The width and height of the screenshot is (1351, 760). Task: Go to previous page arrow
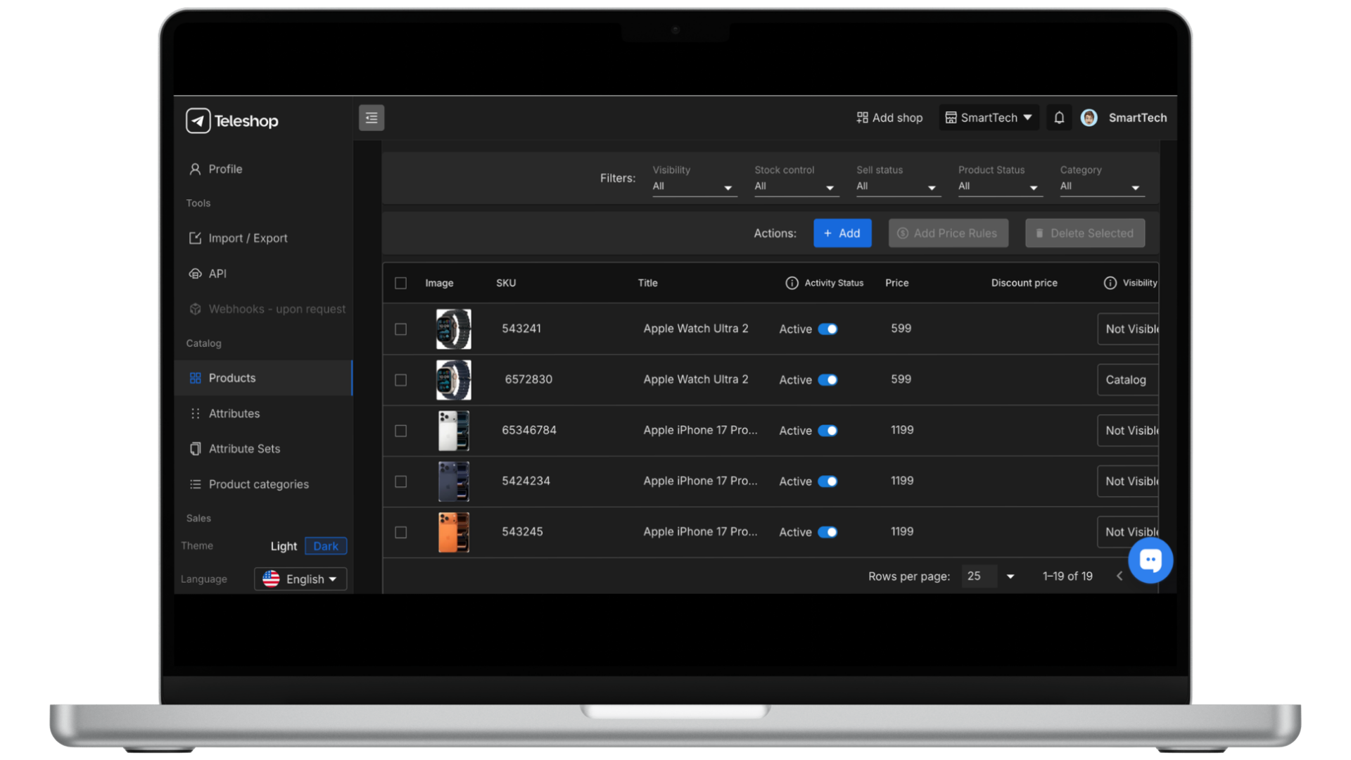tap(1120, 576)
